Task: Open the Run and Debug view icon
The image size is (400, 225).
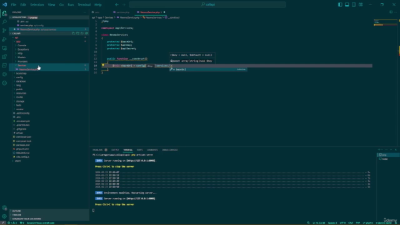Action: tap(4, 39)
